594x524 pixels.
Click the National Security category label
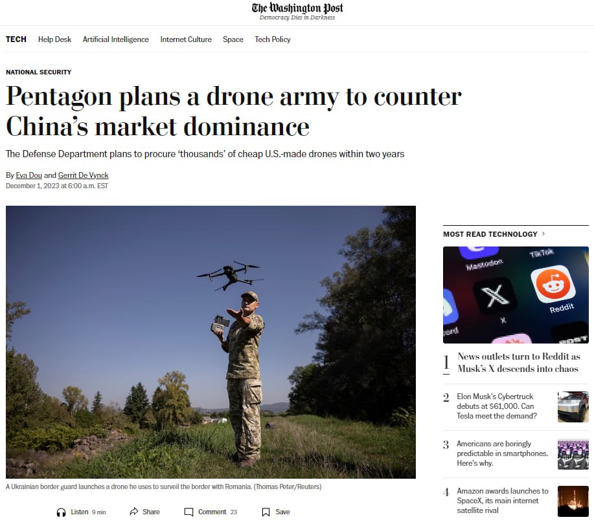(x=38, y=72)
